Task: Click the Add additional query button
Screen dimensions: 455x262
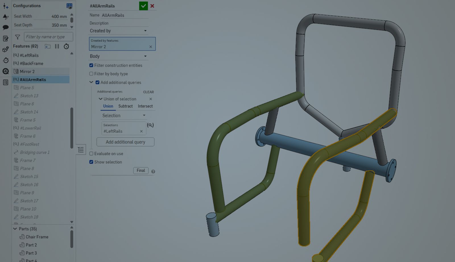Action: 125,142
